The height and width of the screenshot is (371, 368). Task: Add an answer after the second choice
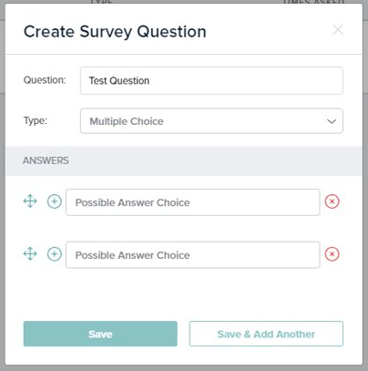[55, 254]
